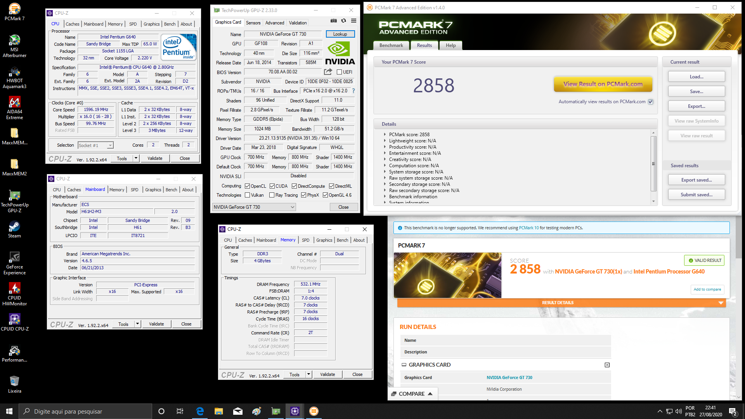Open Tools dropdown arrow in Mainboard window
Image resolution: width=745 pixels, height=419 pixels.
[137, 324]
